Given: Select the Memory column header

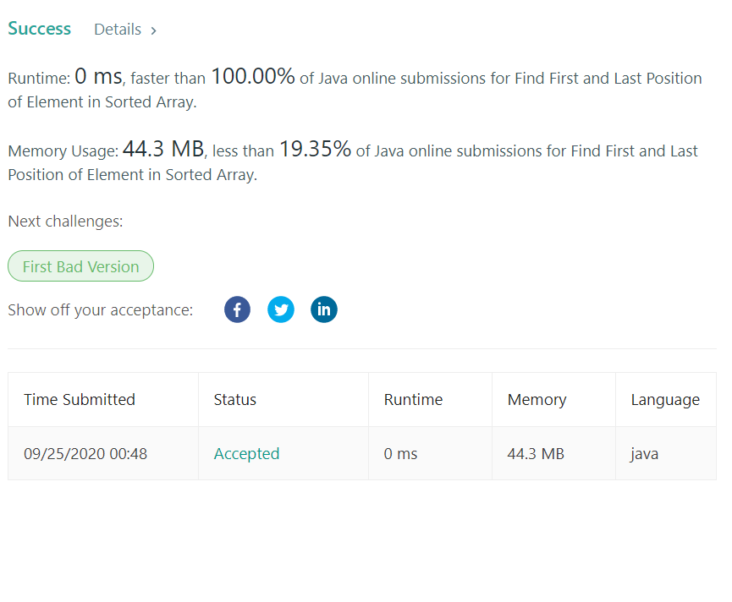Looking at the screenshot, I should (537, 400).
